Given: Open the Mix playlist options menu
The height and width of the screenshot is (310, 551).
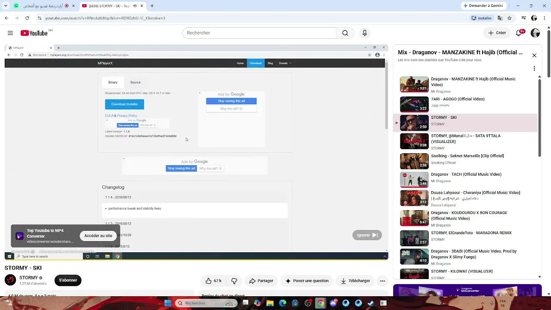Looking at the screenshot, I should click(x=534, y=68).
